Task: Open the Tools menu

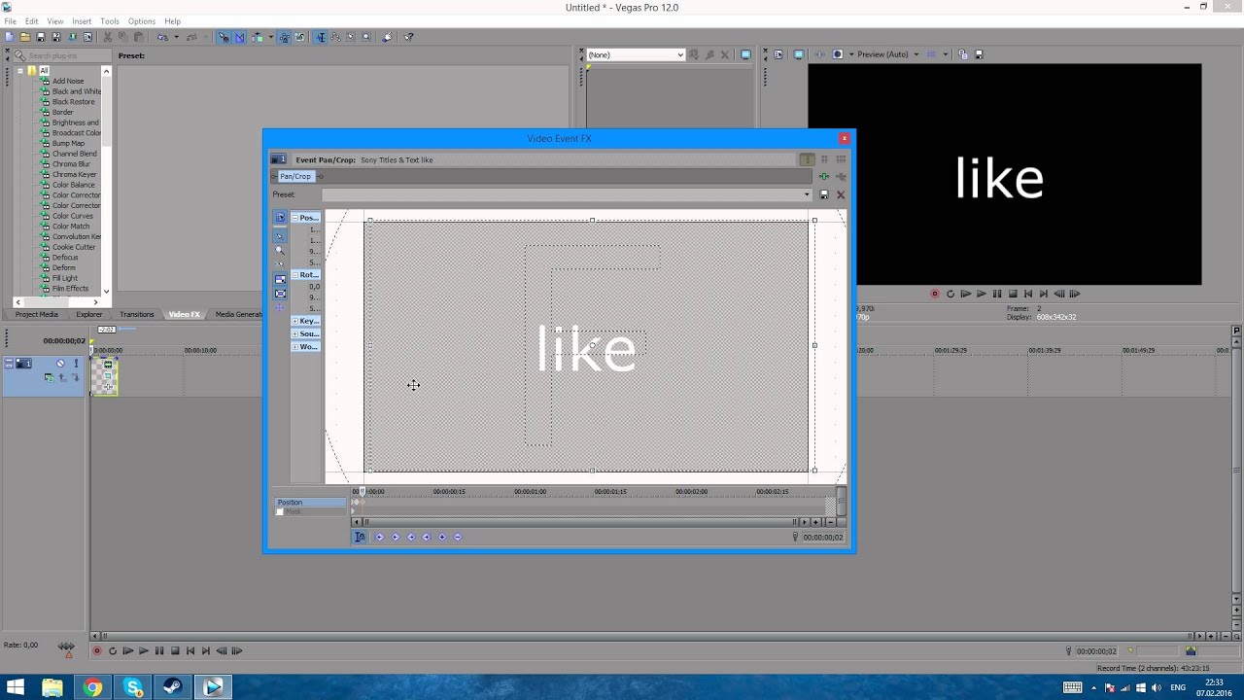Action: tap(110, 21)
